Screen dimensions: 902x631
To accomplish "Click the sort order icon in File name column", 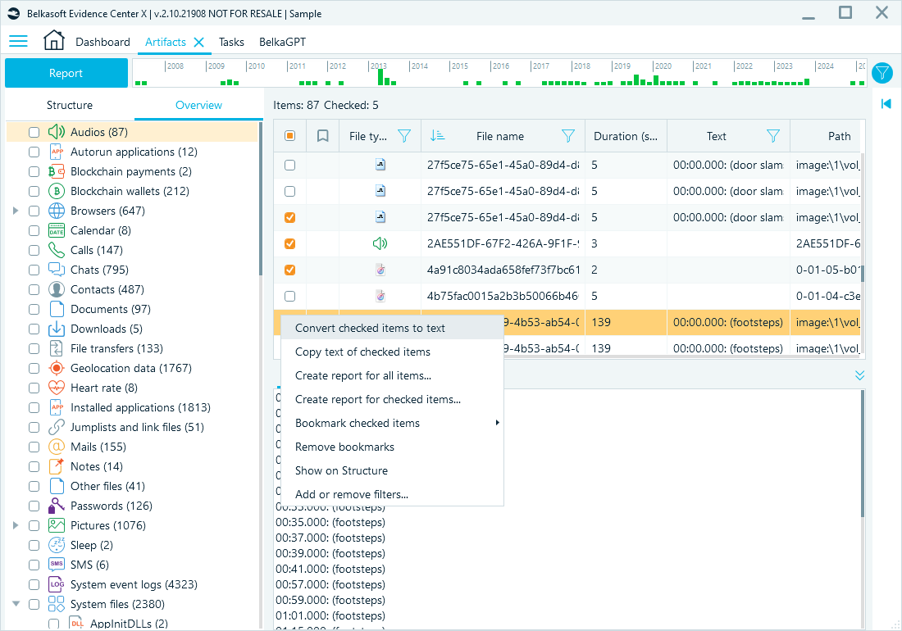I will pyautogui.click(x=437, y=136).
